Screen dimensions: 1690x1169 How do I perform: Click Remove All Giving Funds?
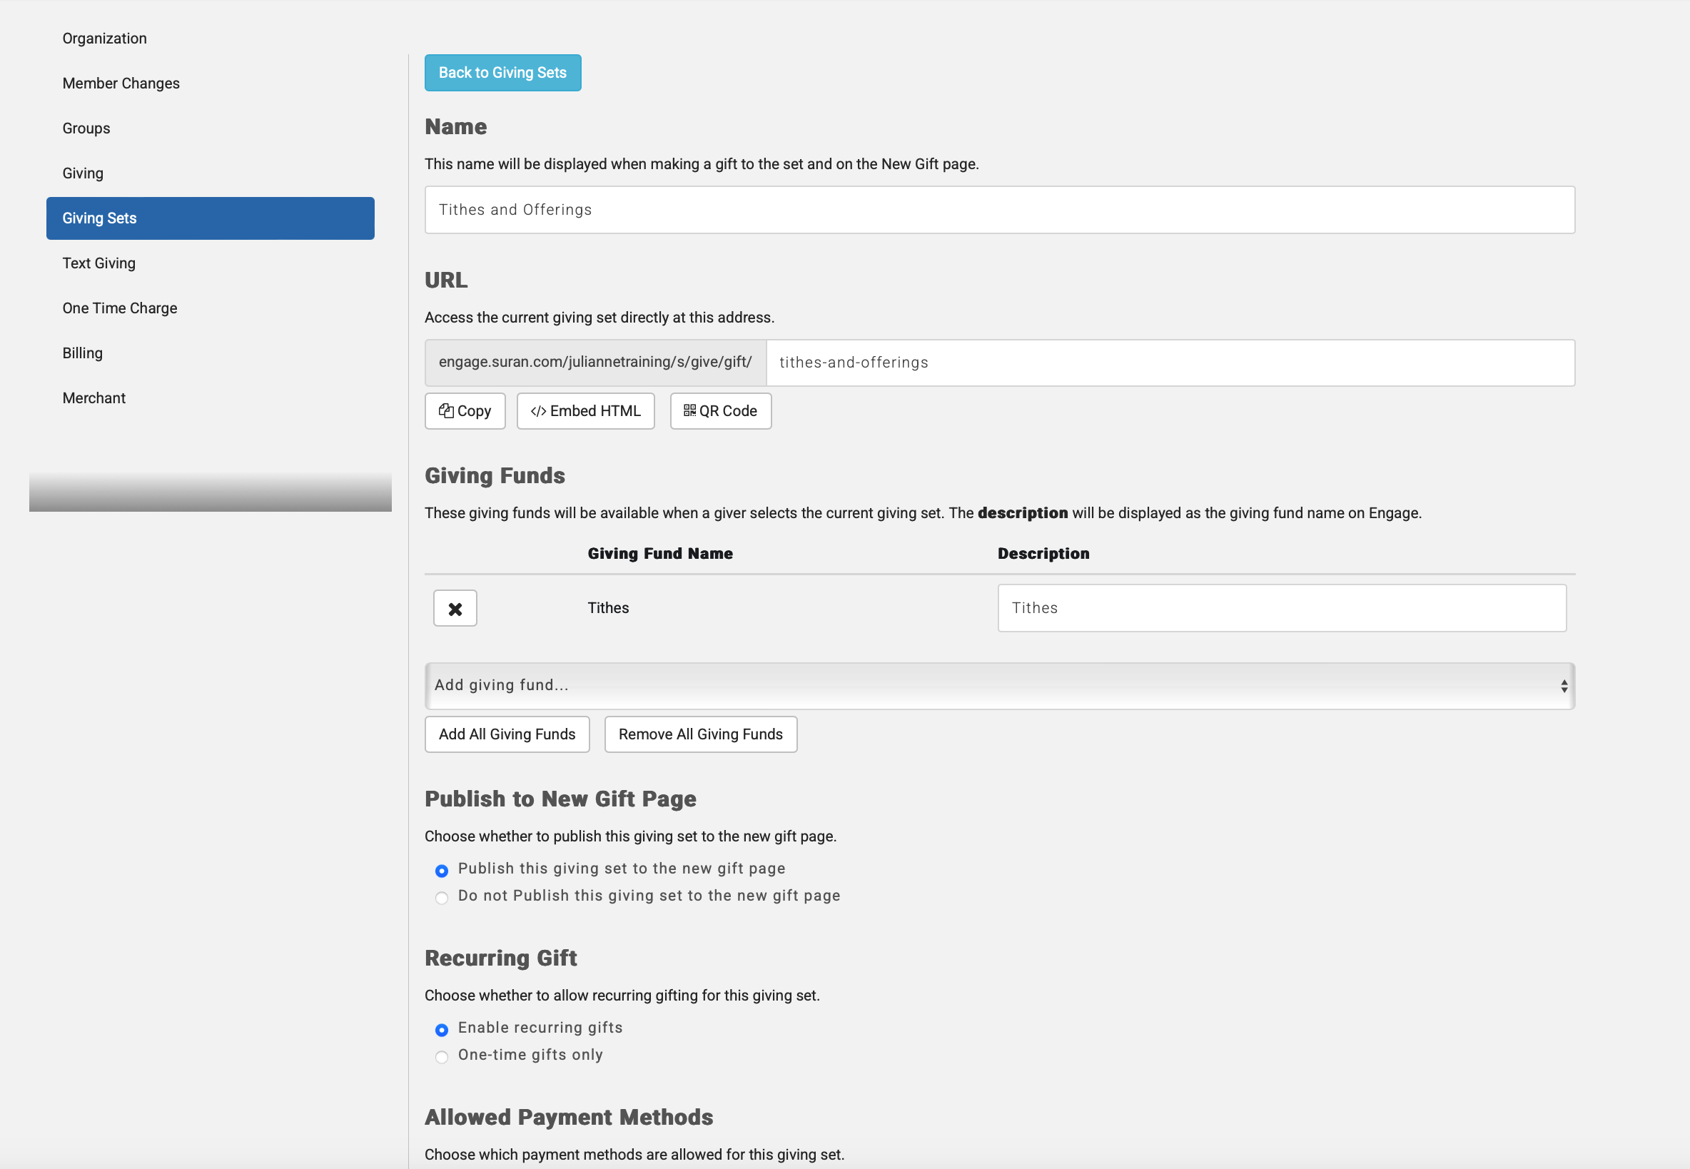tap(700, 734)
